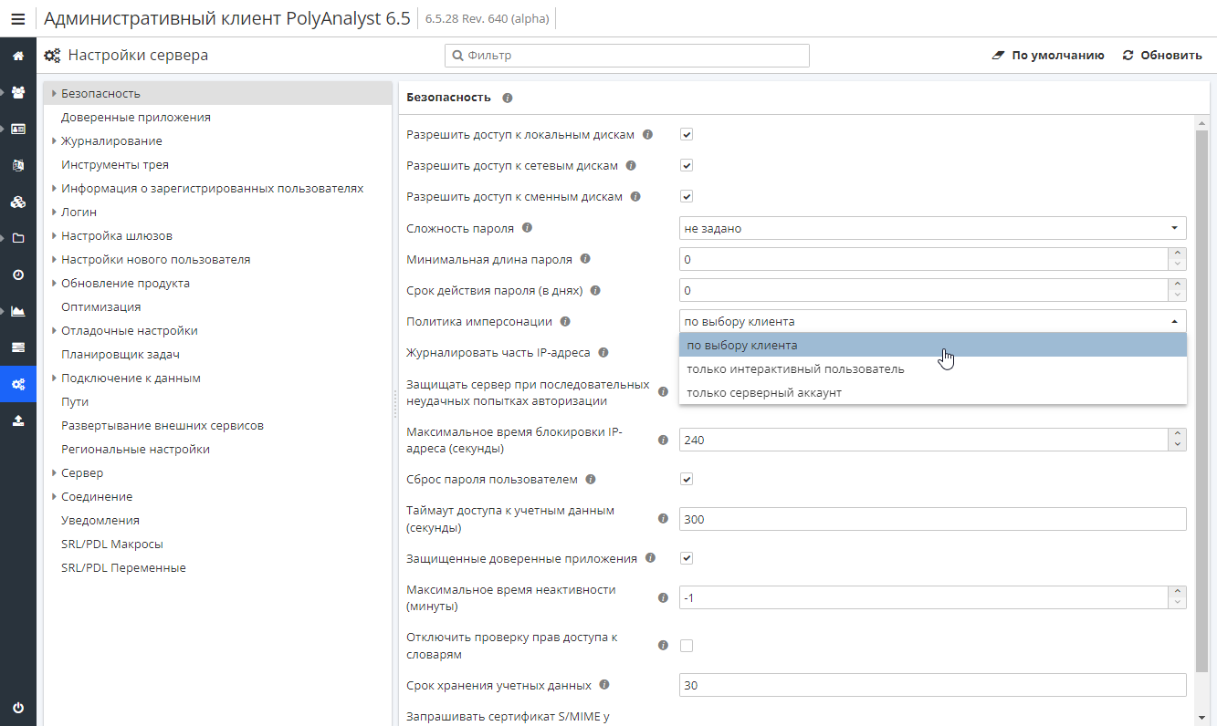The width and height of the screenshot is (1217, 726).
Task: Show info for Политика имперсонации
Action: tap(565, 321)
